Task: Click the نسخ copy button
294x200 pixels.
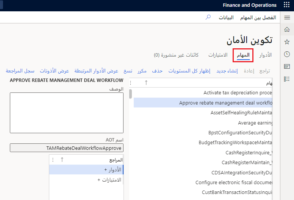Action: pyautogui.click(x=128, y=71)
